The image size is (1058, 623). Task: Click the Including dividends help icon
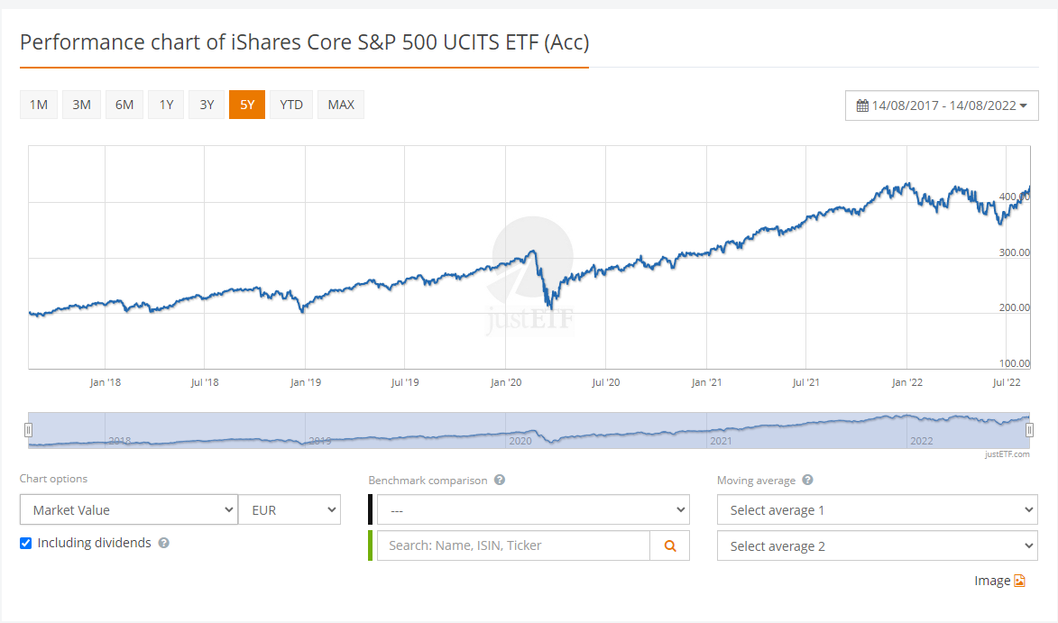click(x=163, y=543)
